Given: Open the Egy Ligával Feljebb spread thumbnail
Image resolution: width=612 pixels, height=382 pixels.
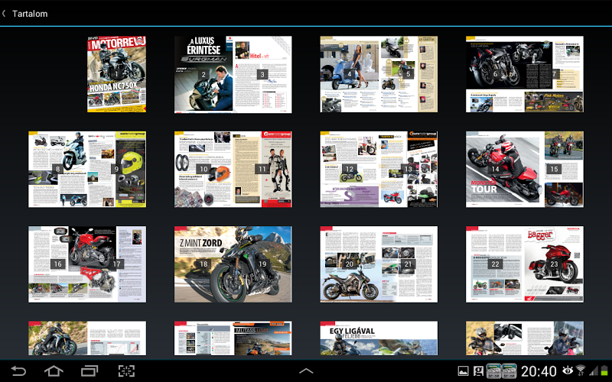Looking at the screenshot, I should tap(379, 338).
